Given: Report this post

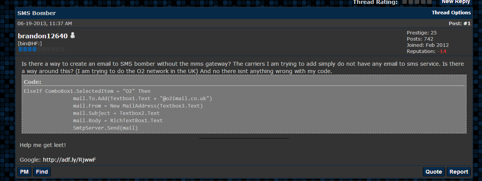Looking at the screenshot, I should (459, 172).
